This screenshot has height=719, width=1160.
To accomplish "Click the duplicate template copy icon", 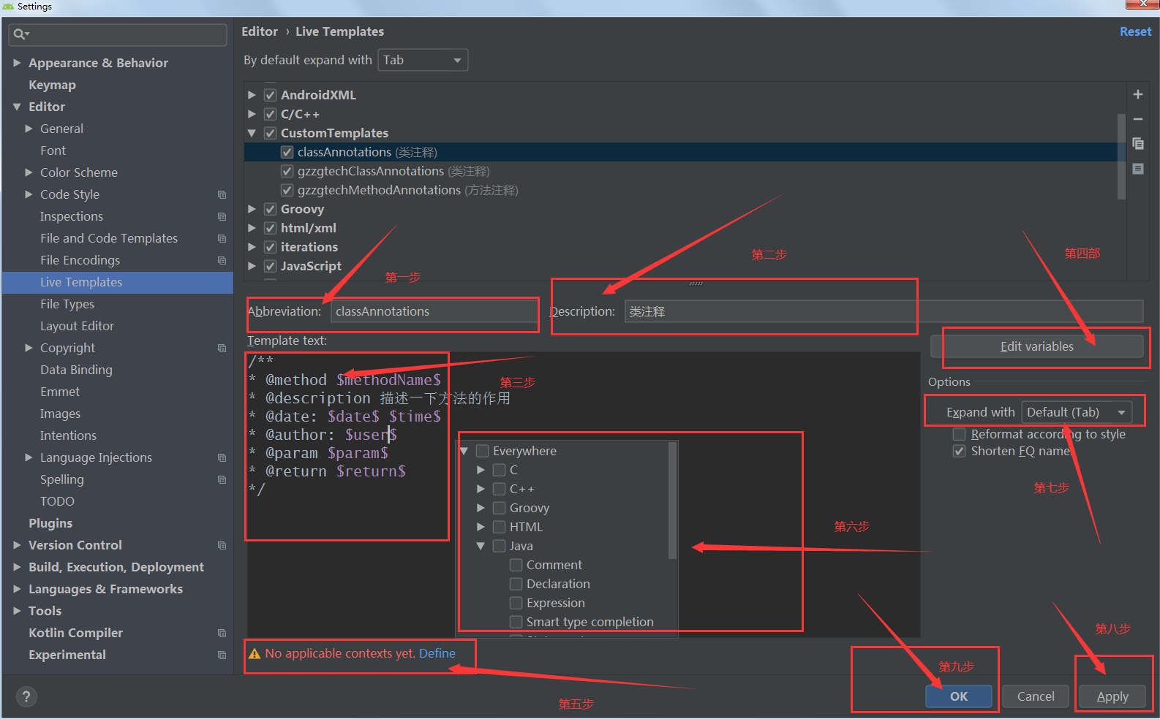I will click(x=1137, y=144).
